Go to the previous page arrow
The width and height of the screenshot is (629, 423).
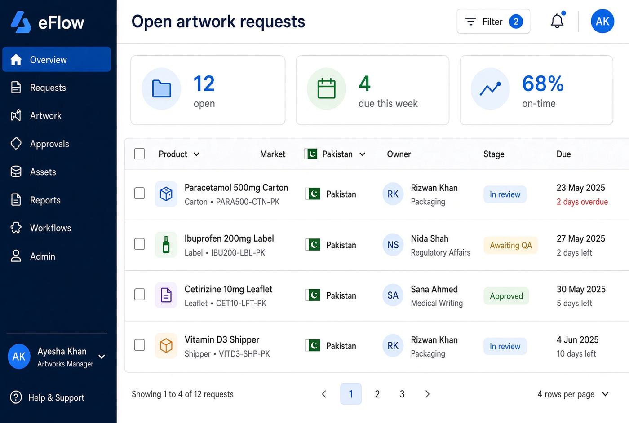[x=324, y=394]
